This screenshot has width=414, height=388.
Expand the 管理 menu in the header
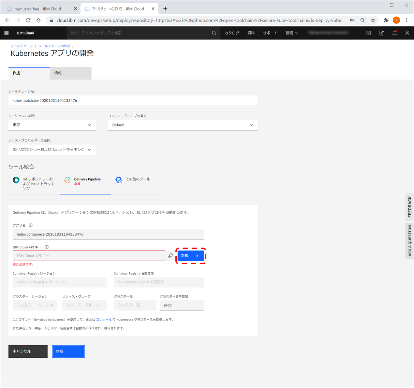click(292, 33)
